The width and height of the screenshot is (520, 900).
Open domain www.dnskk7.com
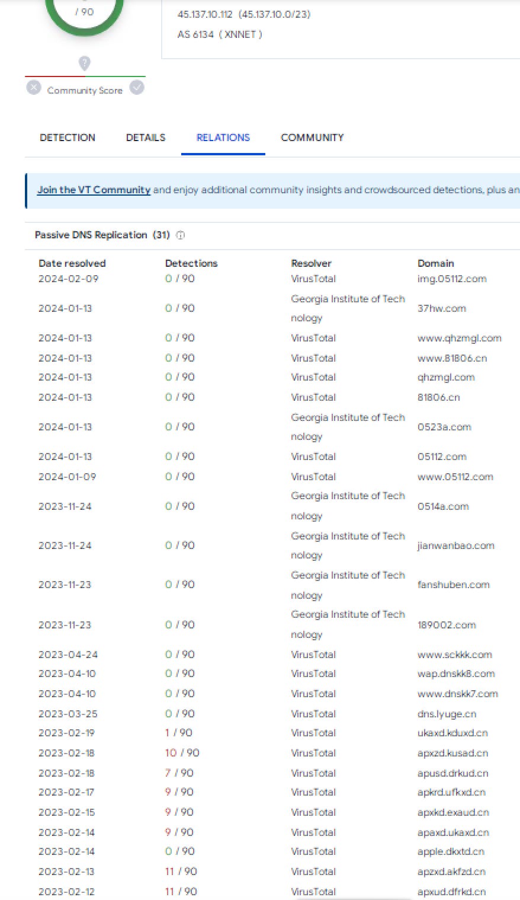[x=458, y=694]
